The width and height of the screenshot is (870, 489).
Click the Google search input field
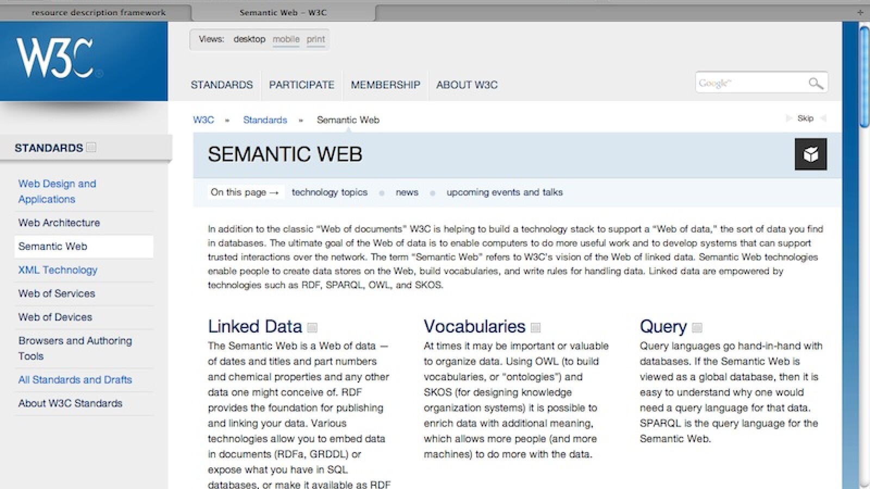pyautogui.click(x=749, y=83)
